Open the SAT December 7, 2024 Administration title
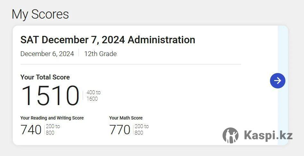 pos(108,40)
